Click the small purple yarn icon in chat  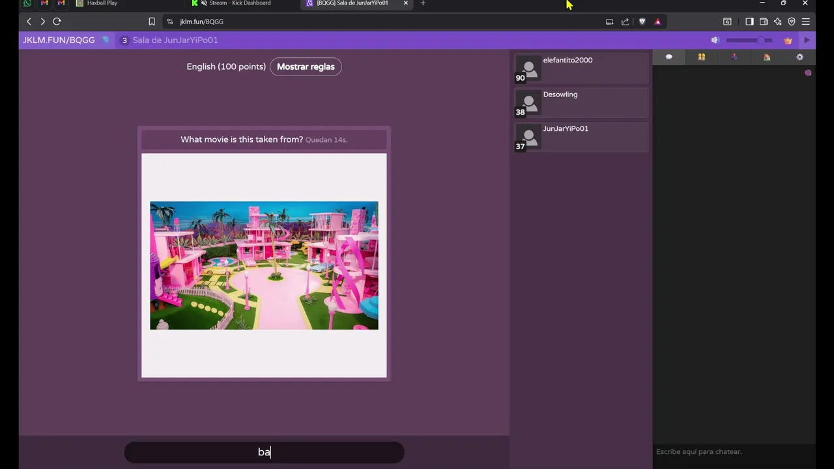click(808, 73)
